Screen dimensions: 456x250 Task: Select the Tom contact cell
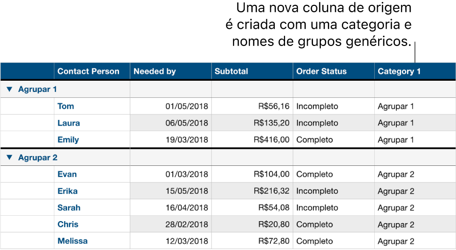[66, 106]
